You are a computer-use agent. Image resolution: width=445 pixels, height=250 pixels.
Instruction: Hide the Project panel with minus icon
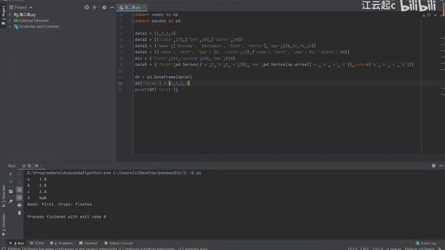click(x=112, y=8)
